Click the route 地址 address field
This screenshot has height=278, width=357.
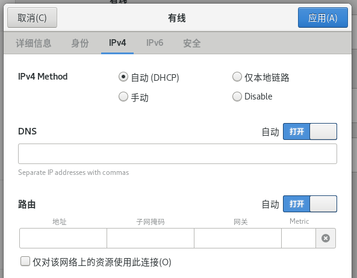pos(63,238)
